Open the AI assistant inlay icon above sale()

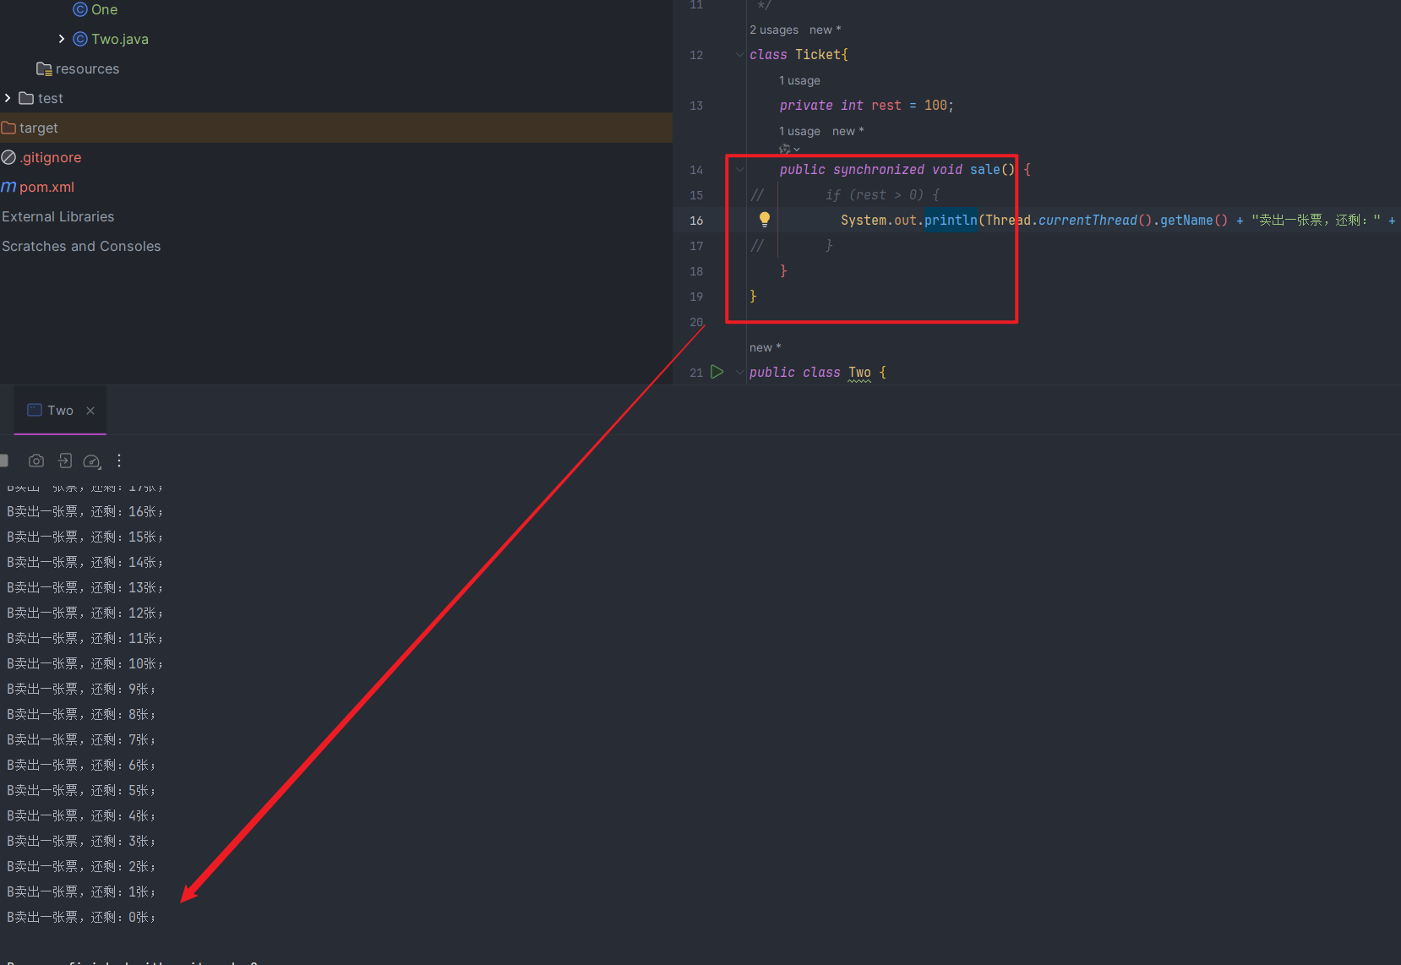pyautogui.click(x=789, y=149)
